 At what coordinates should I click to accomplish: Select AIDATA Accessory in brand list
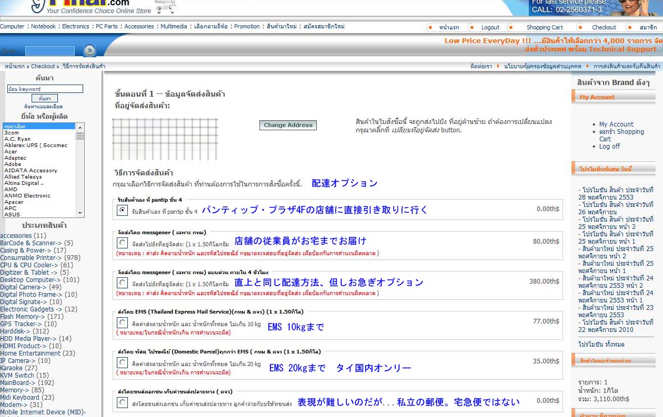pos(31,171)
